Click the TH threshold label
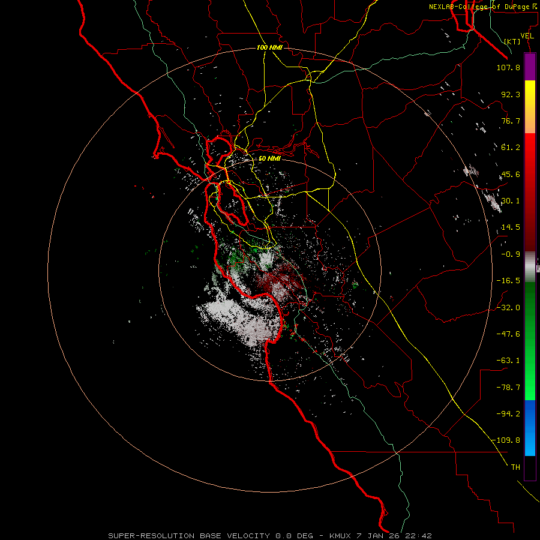This screenshot has height=540, width=540. [515, 467]
